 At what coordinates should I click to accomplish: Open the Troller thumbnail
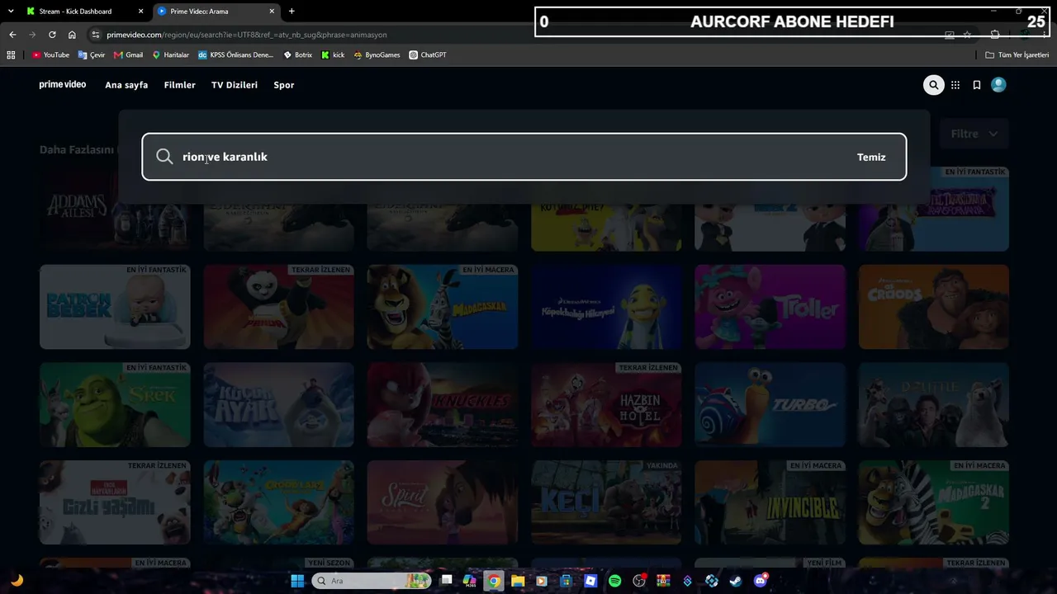[770, 307]
